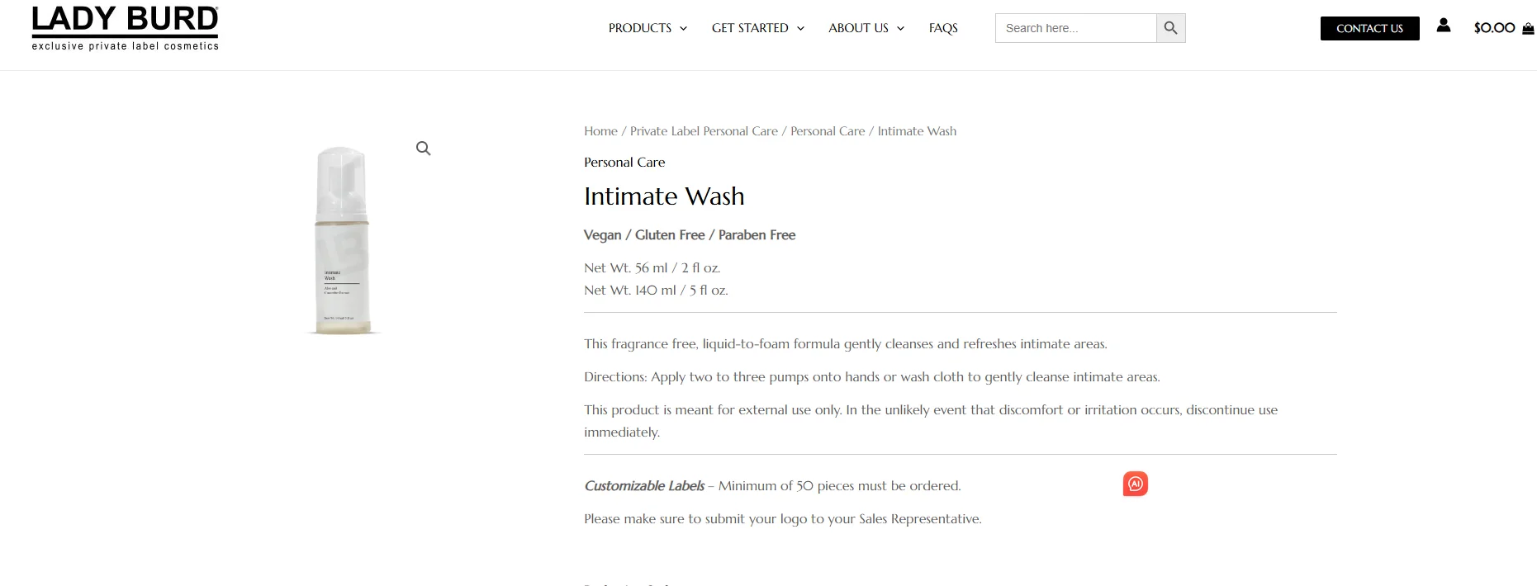Open the red accessibility widget icon
Viewport: 1537px width, 586px height.
pos(1135,484)
